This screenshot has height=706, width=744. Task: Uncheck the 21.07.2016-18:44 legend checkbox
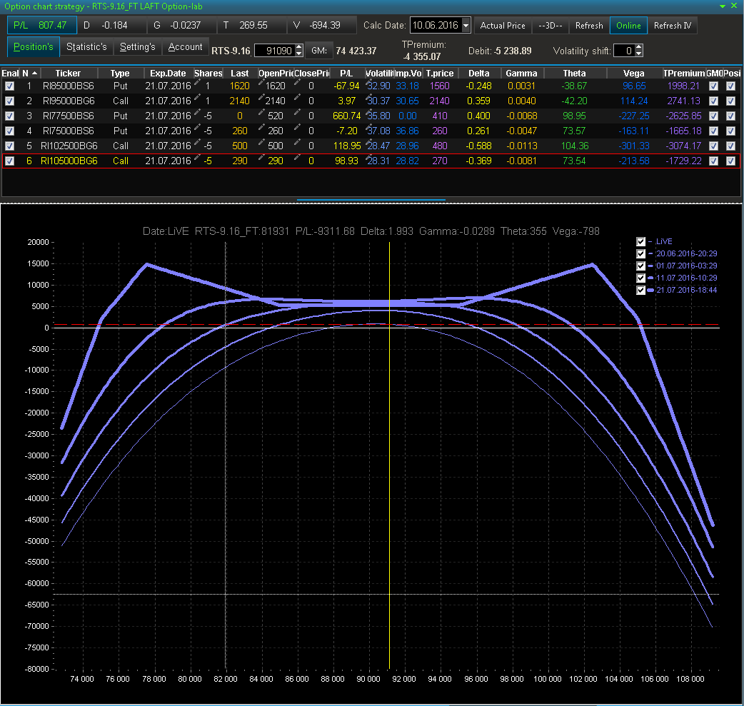pyautogui.click(x=640, y=291)
